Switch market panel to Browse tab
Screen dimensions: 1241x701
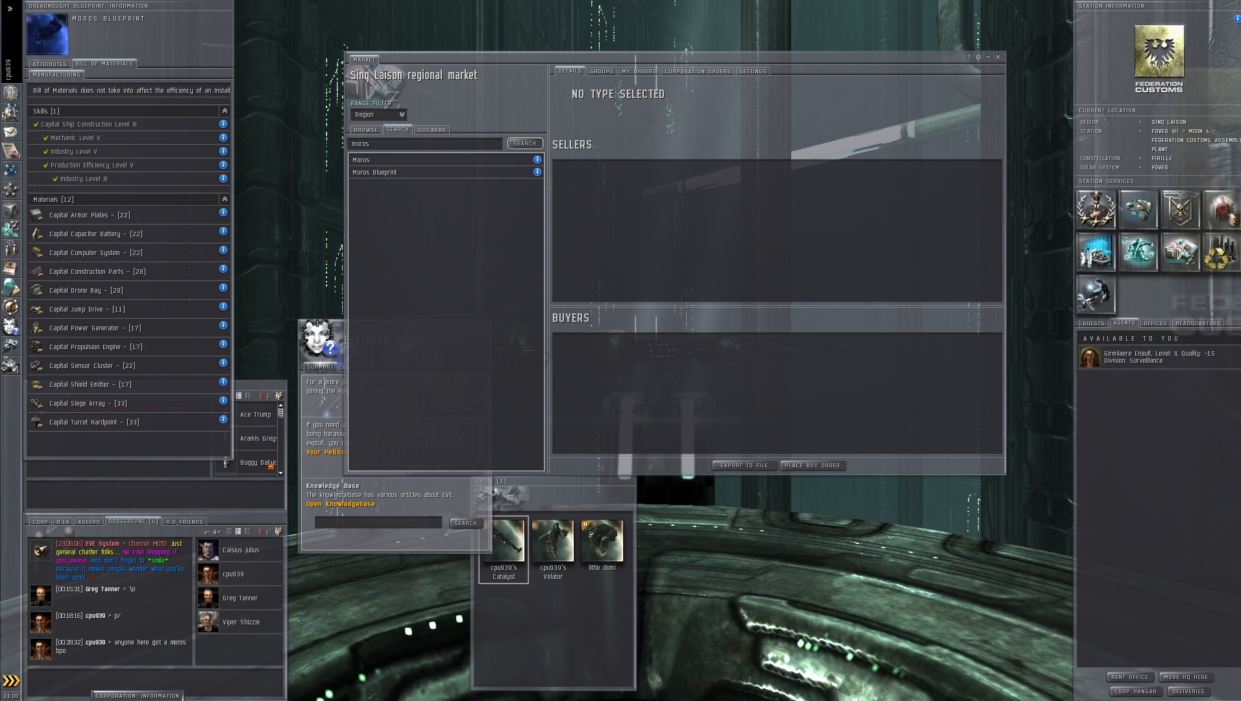366,130
